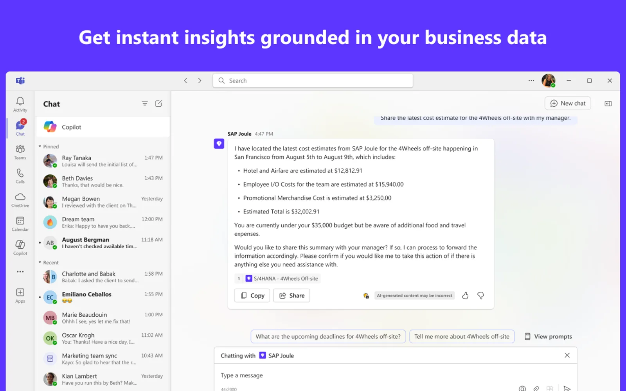Click the sensitivity shield icon near AI disclaimer
Screen dimensions: 626x391
click(366, 296)
